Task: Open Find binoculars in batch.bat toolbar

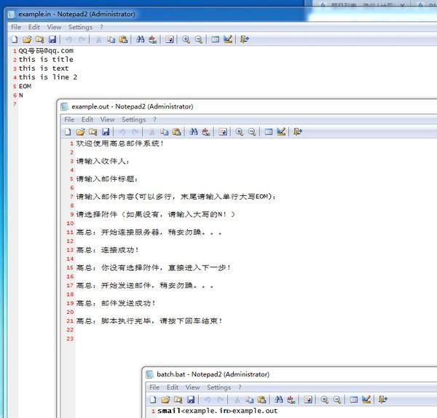Action: 279,400
